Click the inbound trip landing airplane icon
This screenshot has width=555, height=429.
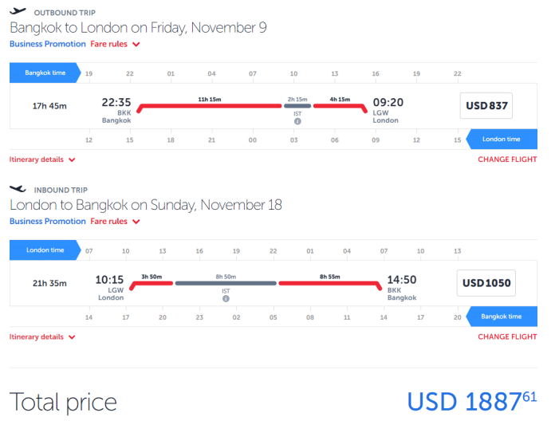coord(18,189)
